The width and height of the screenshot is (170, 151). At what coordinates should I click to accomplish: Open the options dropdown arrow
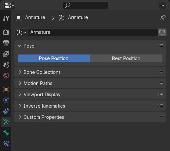163,5
